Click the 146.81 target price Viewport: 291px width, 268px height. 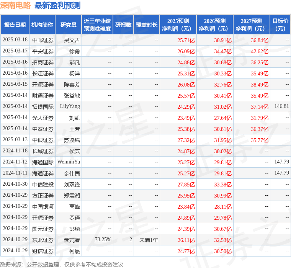tap(282, 106)
